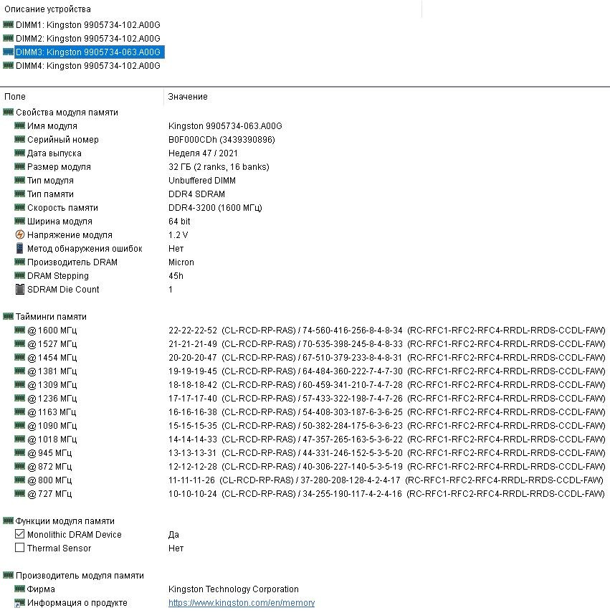This screenshot has width=610, height=613.
Task: Click the shortcut icon beside 'Информация о продукте'
Action: click(x=19, y=603)
